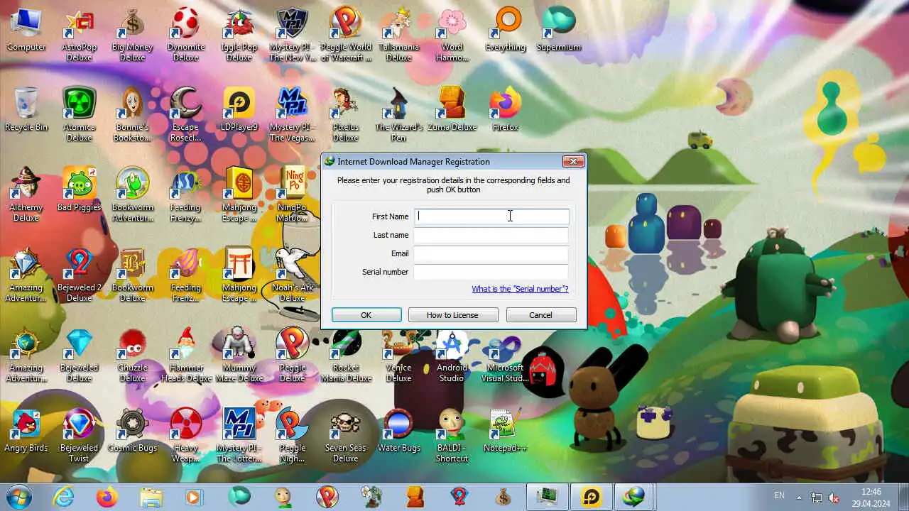Select the Rocket Mania Deluxe icon

coord(346,355)
